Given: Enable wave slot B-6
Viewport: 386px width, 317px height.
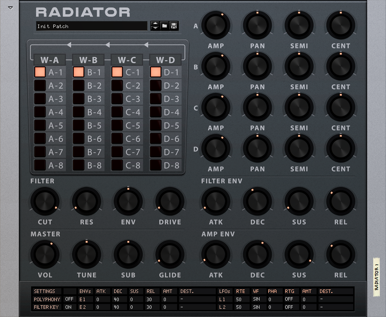Looking at the screenshot, I should 78,138.
